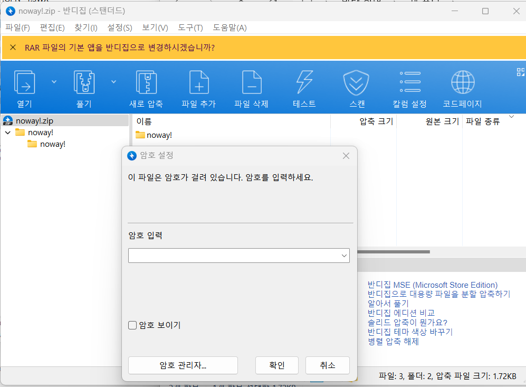The height and width of the screenshot is (387, 526).
Task: Open the password combo box dropdown arrow
Action: pyautogui.click(x=344, y=256)
